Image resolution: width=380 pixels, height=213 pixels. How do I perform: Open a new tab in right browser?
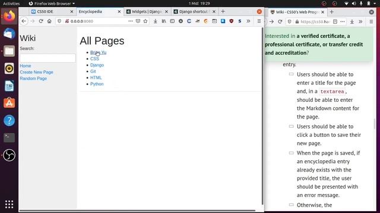point(331,12)
